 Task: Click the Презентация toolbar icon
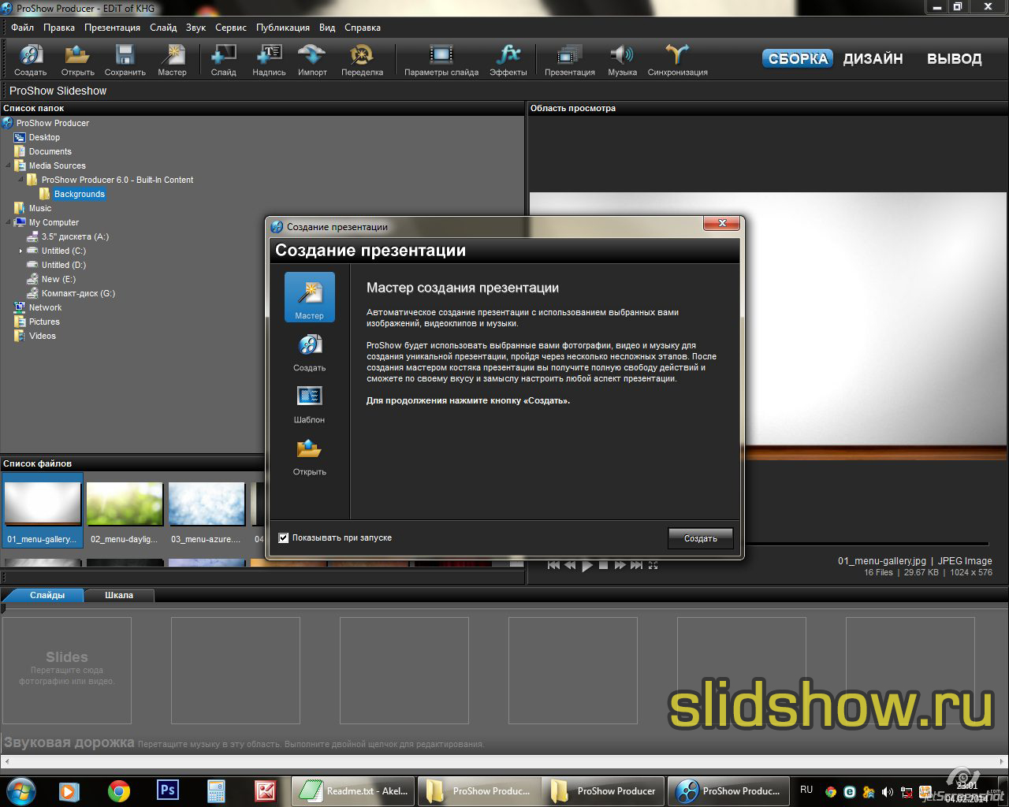[x=569, y=61]
